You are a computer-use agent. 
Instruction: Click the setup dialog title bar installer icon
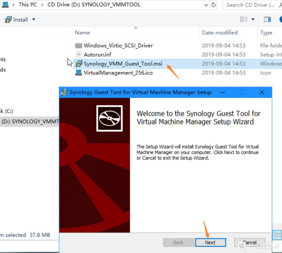pyautogui.click(x=64, y=92)
